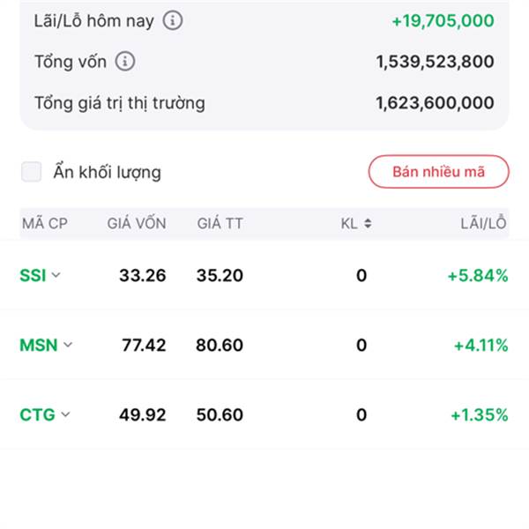Tap today's profit value +19,705,000
This screenshot has width=529, height=529.
click(442, 20)
